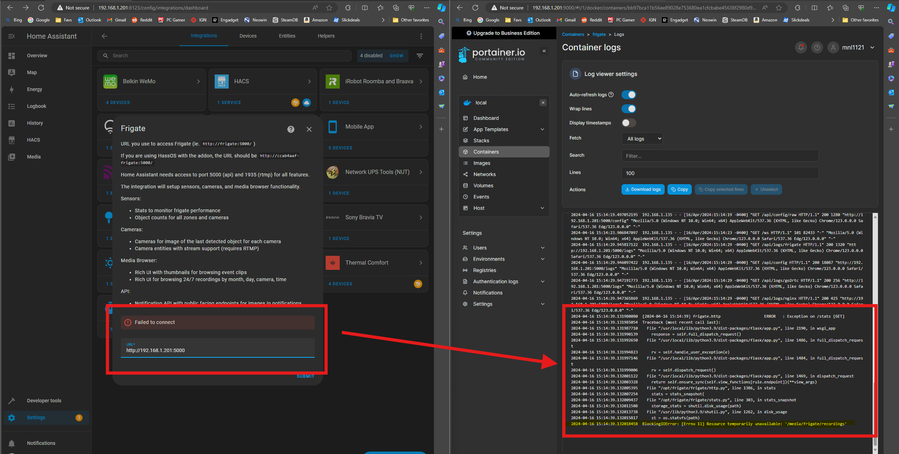Screen dimensions: 899x454
Task: Open the Energy icon in sidebar
Action: tap(12, 89)
